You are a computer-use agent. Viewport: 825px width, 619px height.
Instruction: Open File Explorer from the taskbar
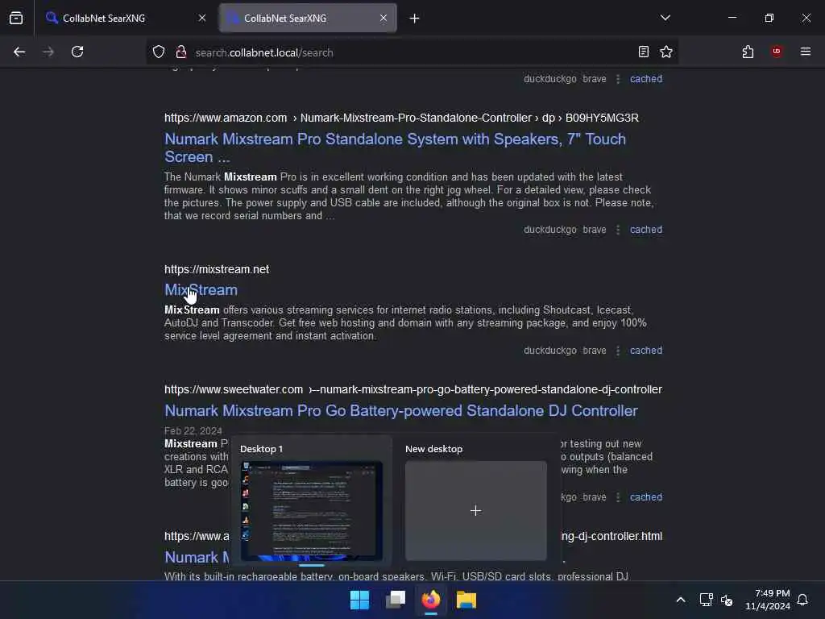(466, 600)
